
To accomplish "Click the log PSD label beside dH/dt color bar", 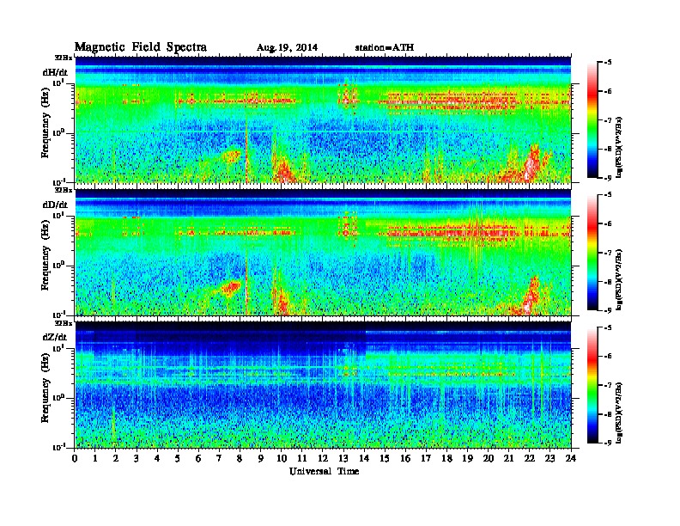I will click(x=619, y=147).
